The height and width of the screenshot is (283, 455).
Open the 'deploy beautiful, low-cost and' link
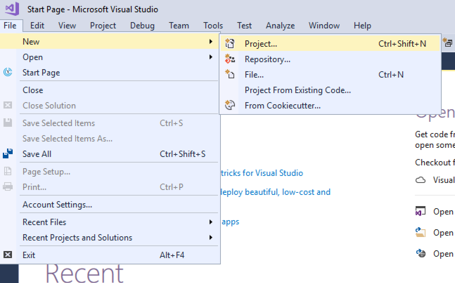276,192
